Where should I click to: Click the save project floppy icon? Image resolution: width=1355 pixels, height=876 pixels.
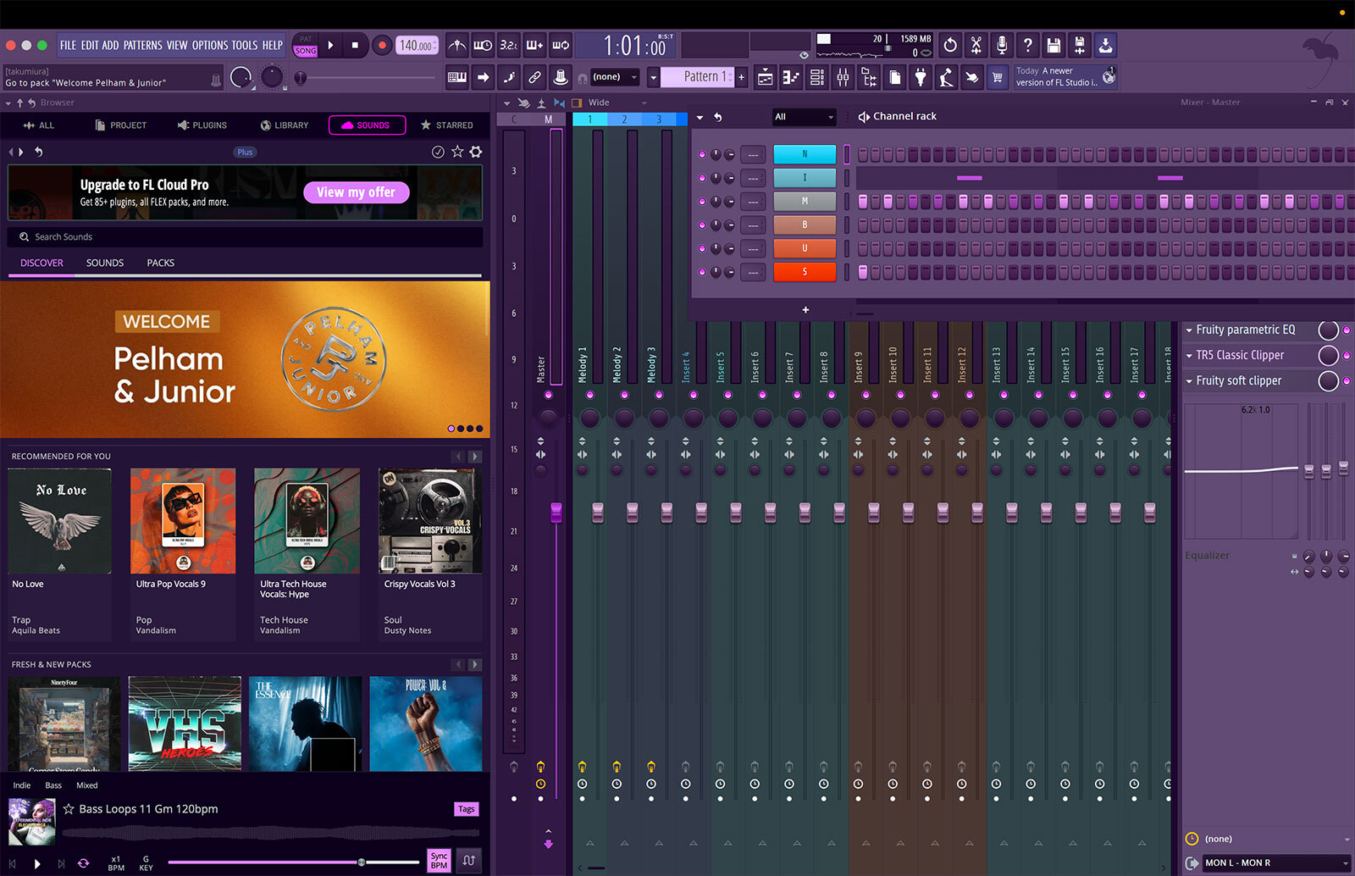1054,45
